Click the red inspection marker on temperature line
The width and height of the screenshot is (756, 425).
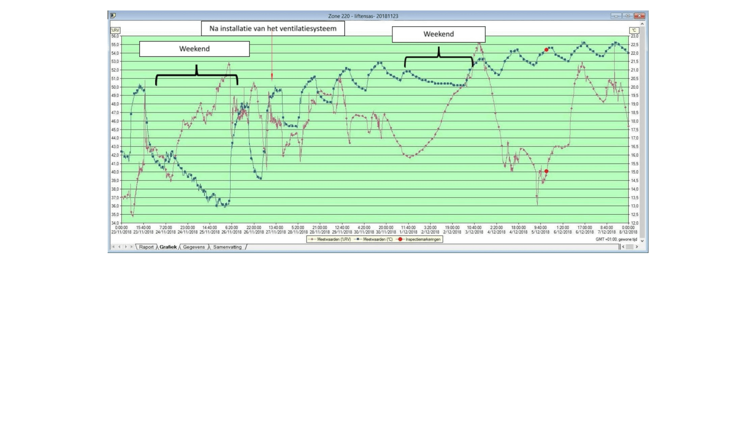click(546, 50)
